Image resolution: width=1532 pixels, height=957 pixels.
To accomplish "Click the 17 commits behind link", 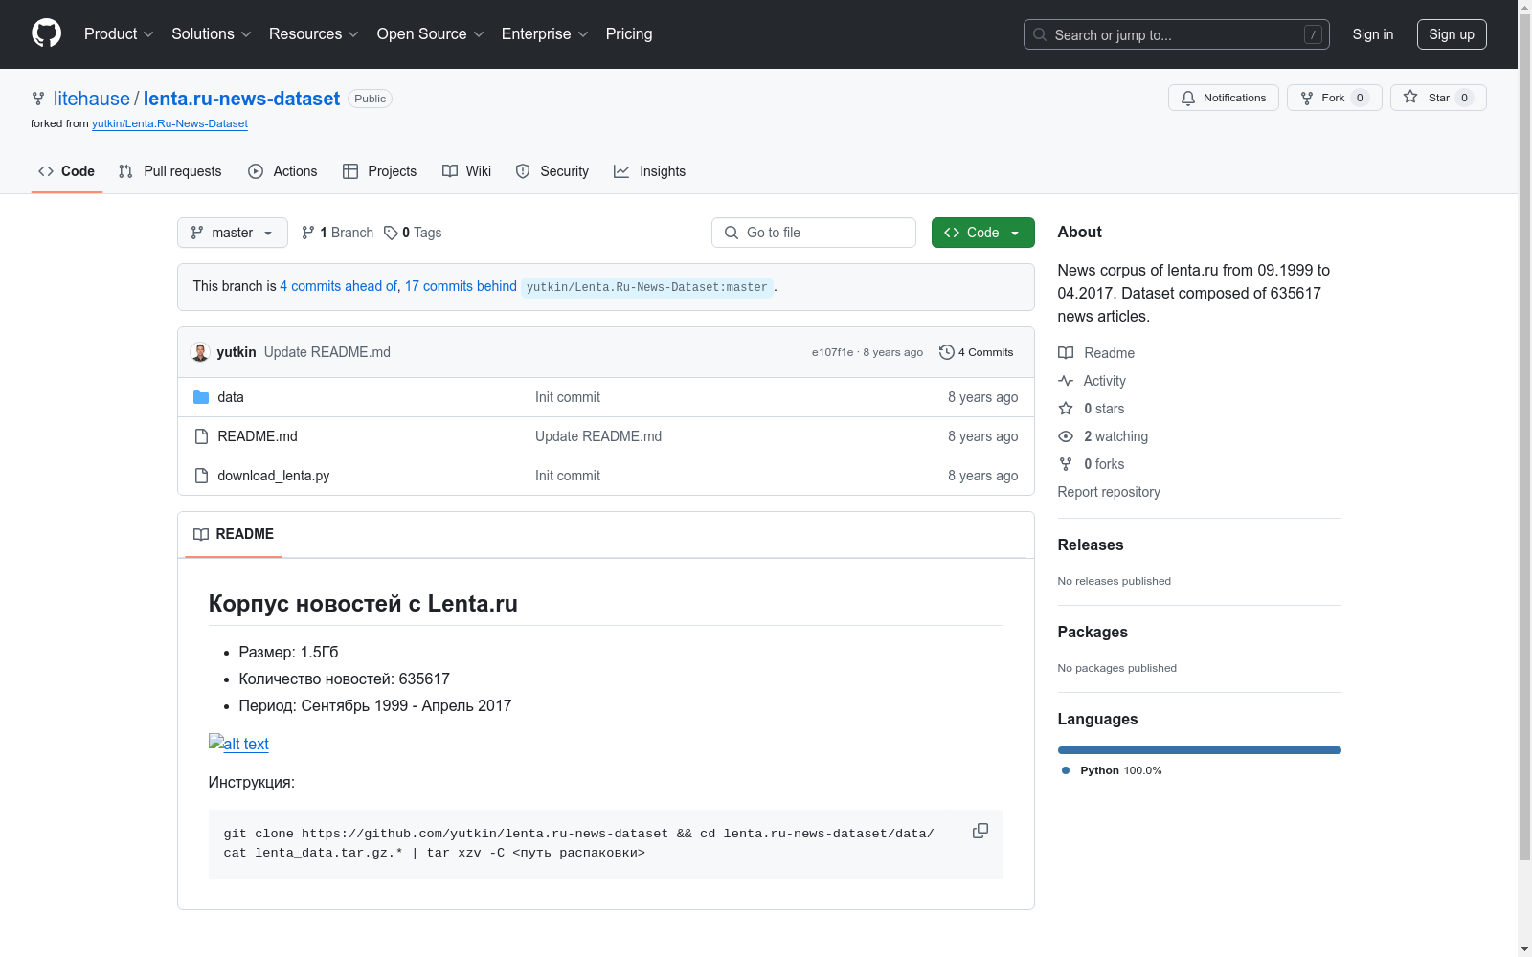I will pyautogui.click(x=461, y=286).
